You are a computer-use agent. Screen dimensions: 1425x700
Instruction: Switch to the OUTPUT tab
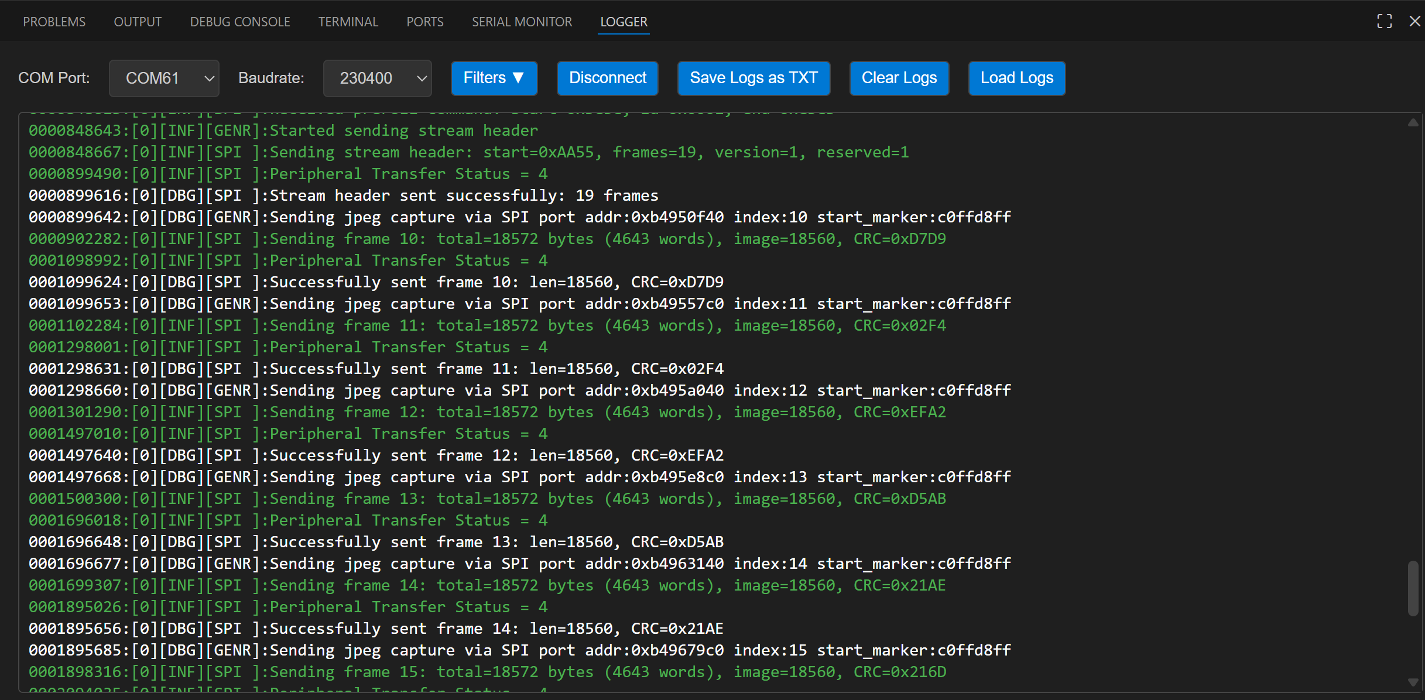[138, 22]
